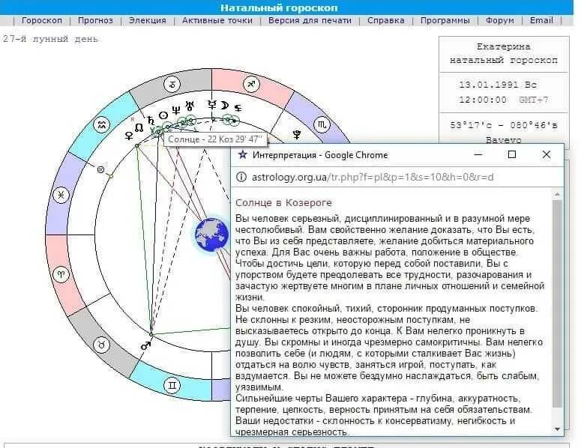Viewport: 581px width, 448px height.
Task: Select the Moon crescent glyph
Action: click(x=225, y=106)
